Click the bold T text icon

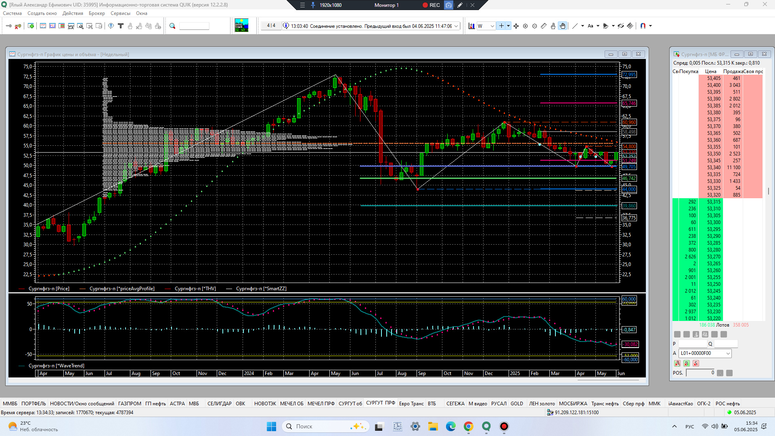120,26
